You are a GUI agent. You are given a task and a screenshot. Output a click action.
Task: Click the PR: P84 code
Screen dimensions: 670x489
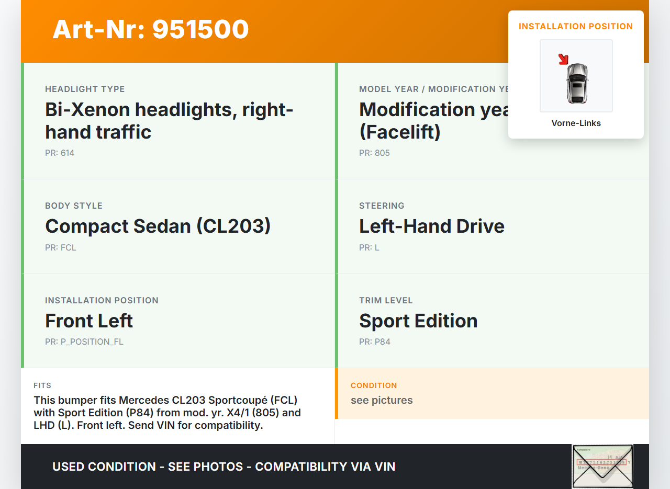coord(375,342)
